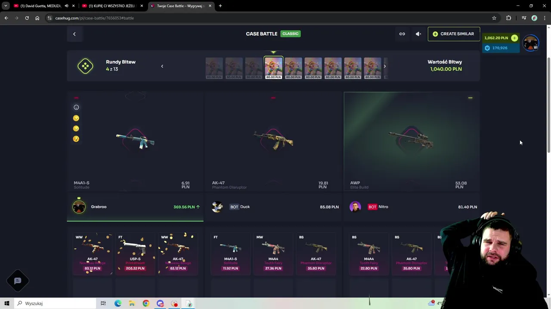Open the Chrome three-dot menu
Viewport: 551px width, 309px height.
point(545,18)
